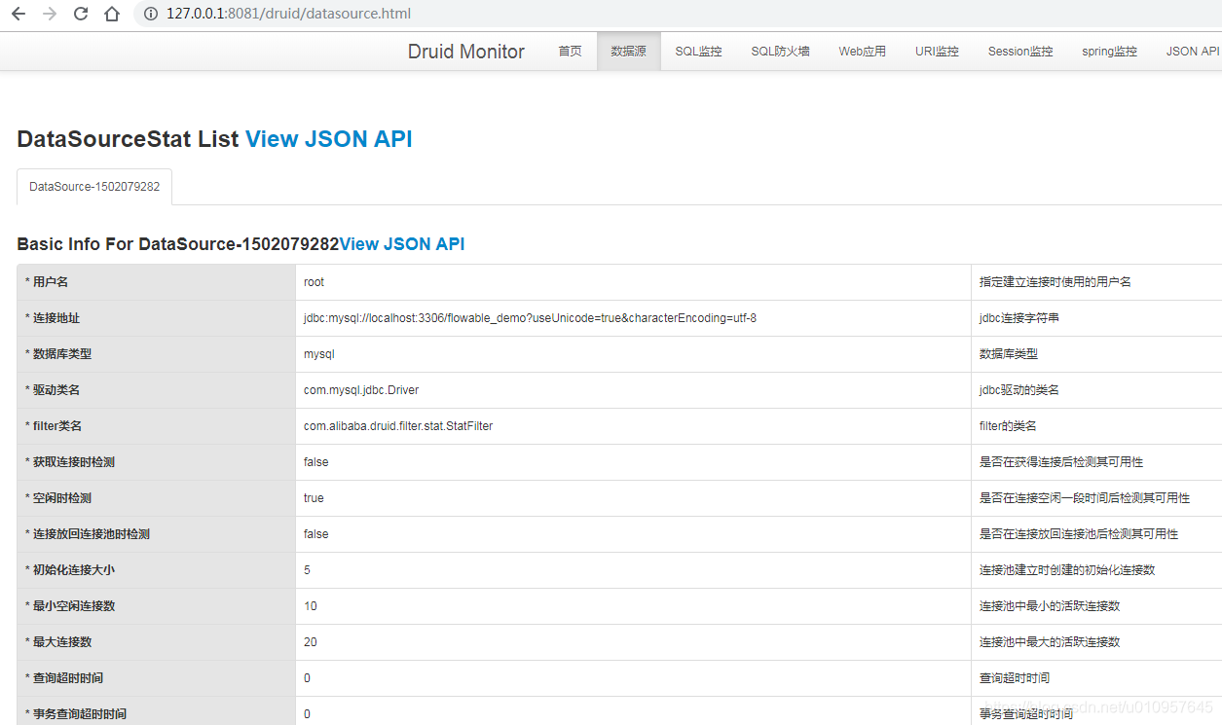The height and width of the screenshot is (725, 1222).
Task: Select the mysql database type value
Action: 319,354
